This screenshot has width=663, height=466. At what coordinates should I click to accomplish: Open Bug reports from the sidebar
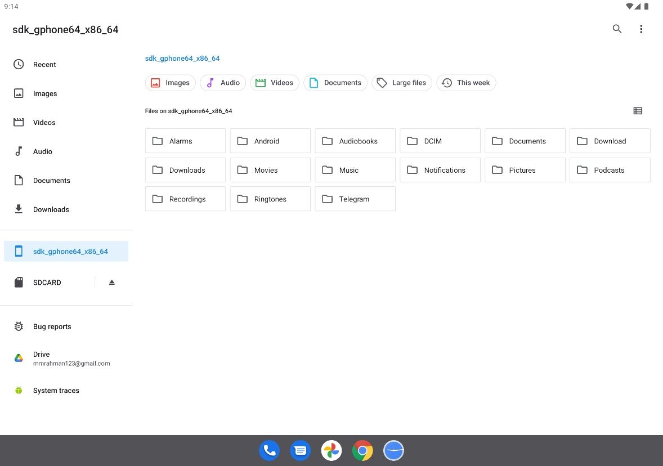52,326
